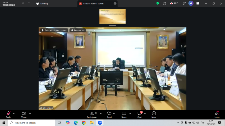Expand video options arrow
Image resolution: width=225 pixels, height=126 pixels.
(x=30, y=113)
